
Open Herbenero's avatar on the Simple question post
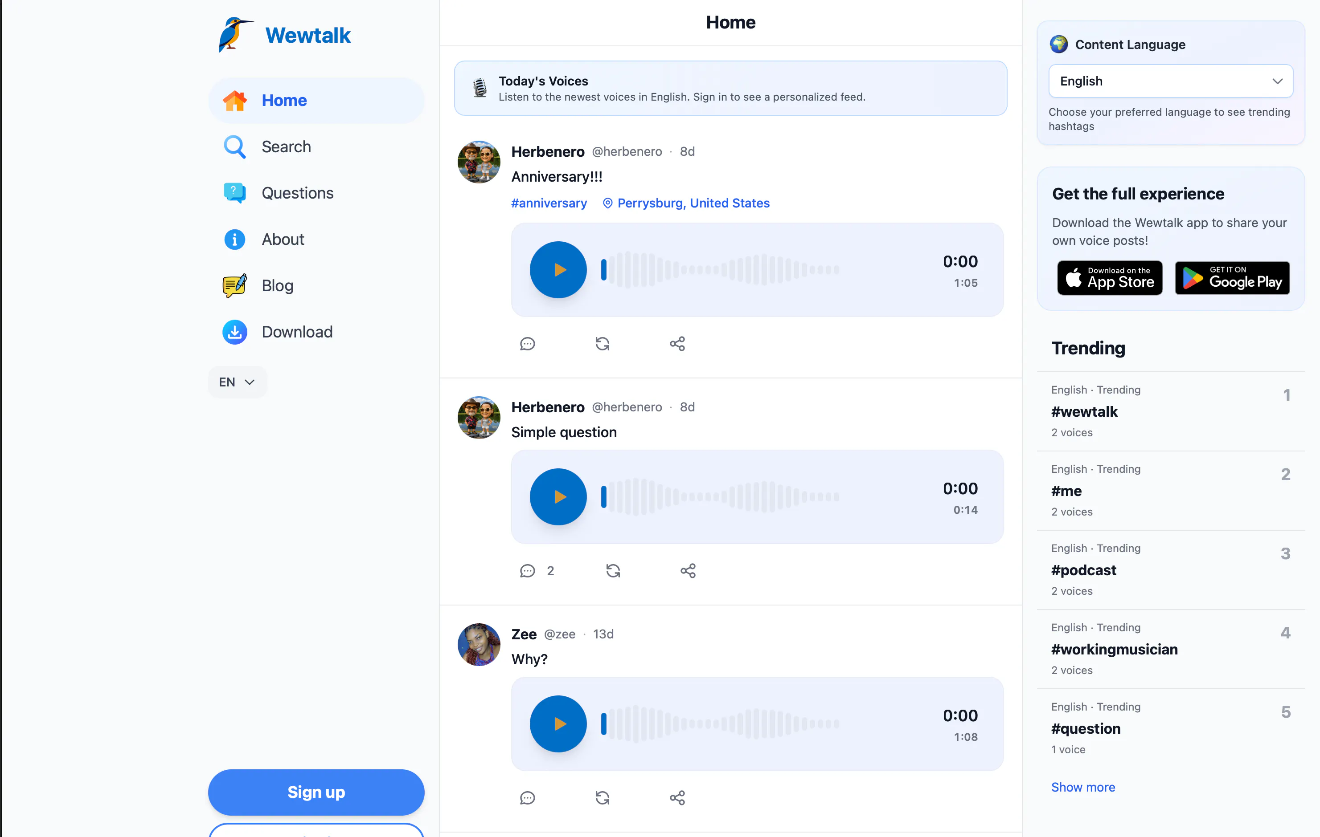(x=479, y=418)
